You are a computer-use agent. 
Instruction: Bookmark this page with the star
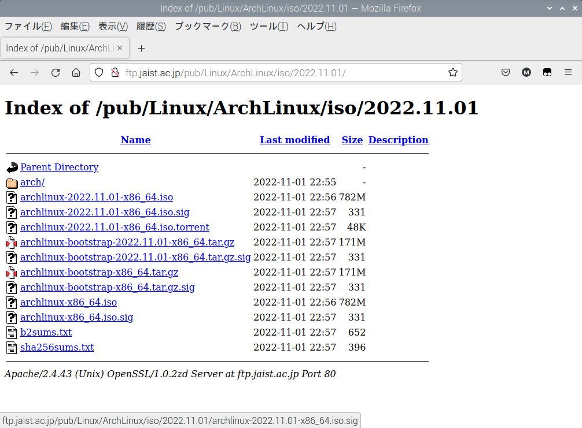[453, 72]
